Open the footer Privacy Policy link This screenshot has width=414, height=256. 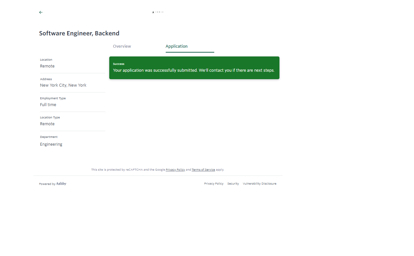(214, 184)
